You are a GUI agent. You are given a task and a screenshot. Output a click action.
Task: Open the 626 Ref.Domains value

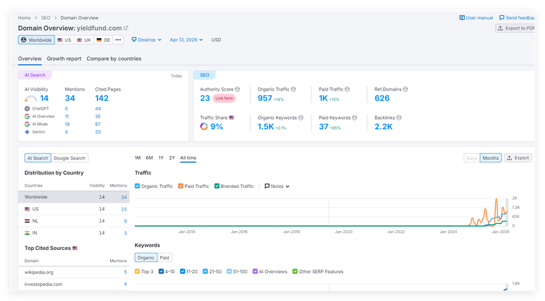tap(382, 98)
